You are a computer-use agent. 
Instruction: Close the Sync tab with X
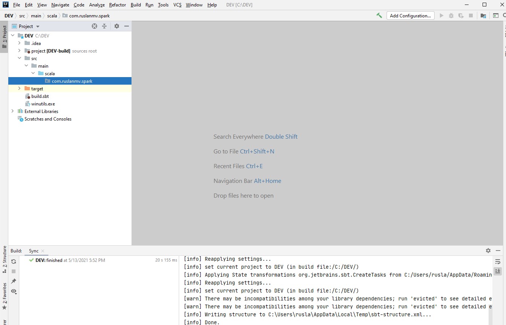tap(43, 251)
